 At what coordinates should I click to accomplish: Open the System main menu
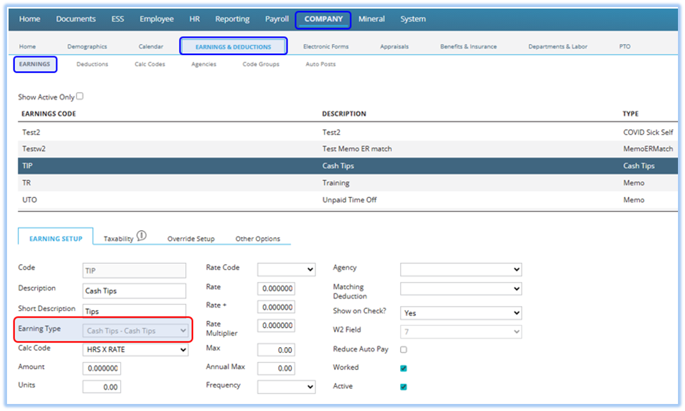tap(413, 19)
